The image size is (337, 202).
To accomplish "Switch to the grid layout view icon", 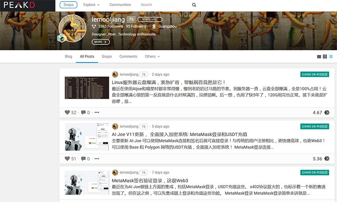I will click(325, 57).
